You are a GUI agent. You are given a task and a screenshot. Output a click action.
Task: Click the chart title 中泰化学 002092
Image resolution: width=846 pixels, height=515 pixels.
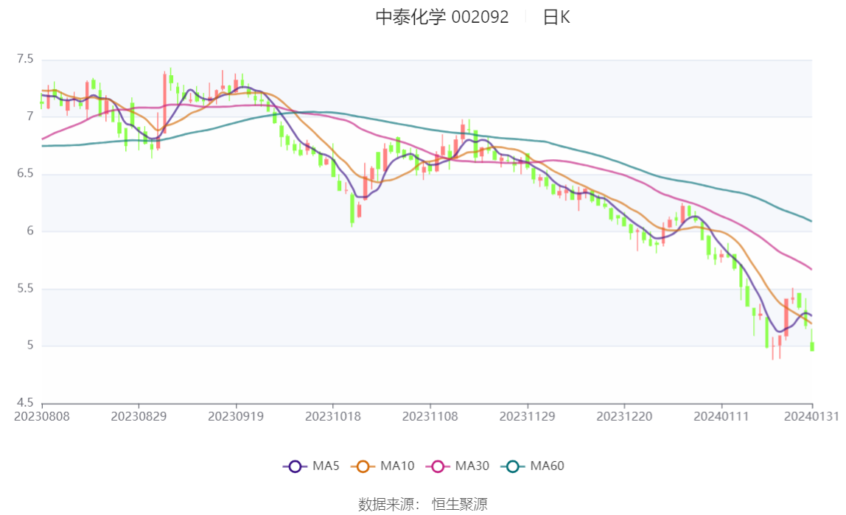[442, 17]
